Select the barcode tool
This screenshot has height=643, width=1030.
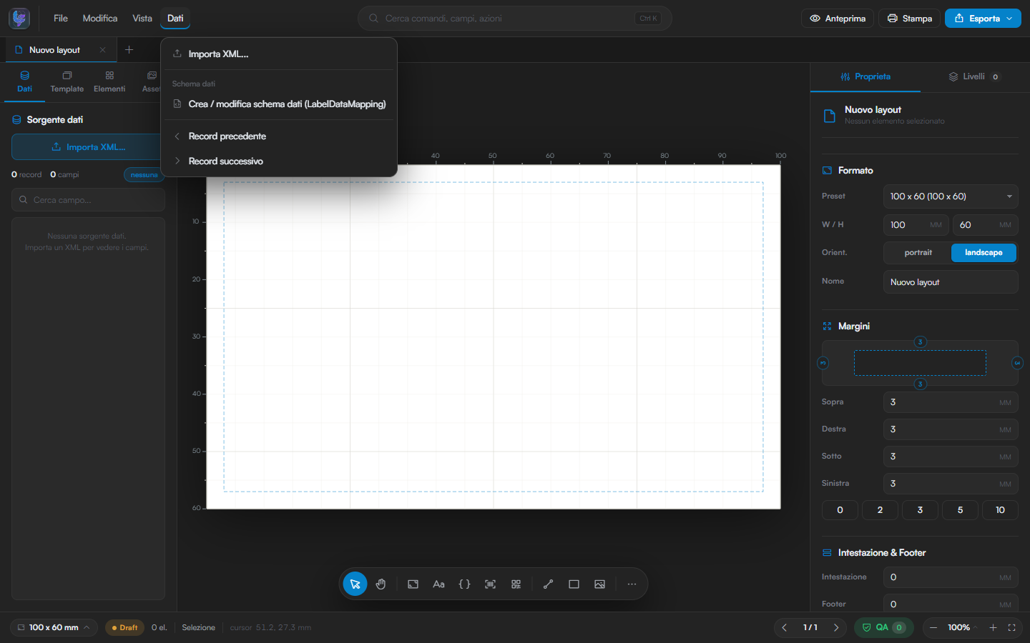[490, 584]
